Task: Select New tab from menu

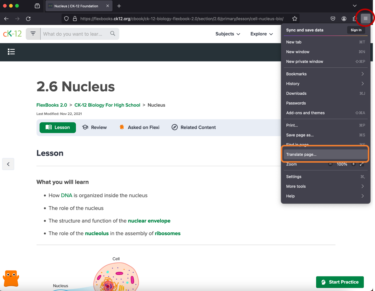Action: (325, 42)
